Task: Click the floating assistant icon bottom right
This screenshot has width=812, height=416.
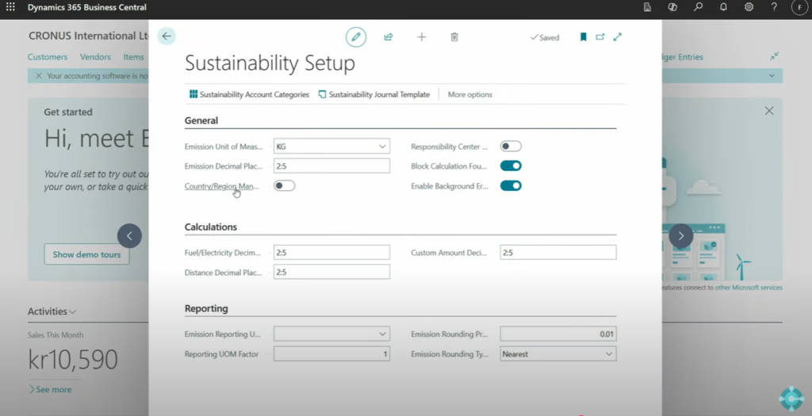Action: 791,399
